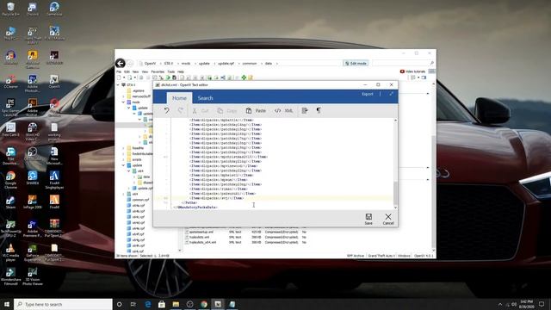Click the Paste clipboard icon
The image size is (551, 310).
[x=249, y=110]
